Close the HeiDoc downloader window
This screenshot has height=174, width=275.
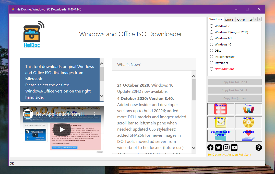(x=259, y=9)
